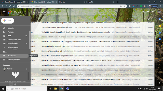
Task: Switch to the third browser tab New Tab
Action: [x=72, y=2]
